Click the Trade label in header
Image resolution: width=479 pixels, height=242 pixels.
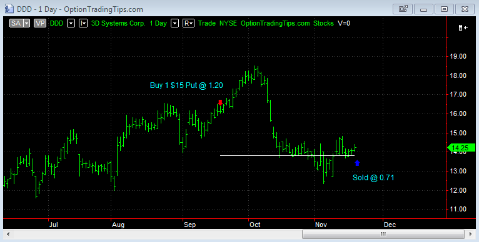[x=207, y=23]
